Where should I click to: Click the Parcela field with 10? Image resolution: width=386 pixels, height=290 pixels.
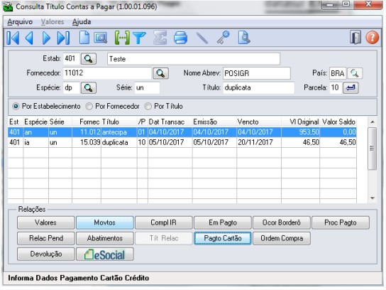(336, 88)
